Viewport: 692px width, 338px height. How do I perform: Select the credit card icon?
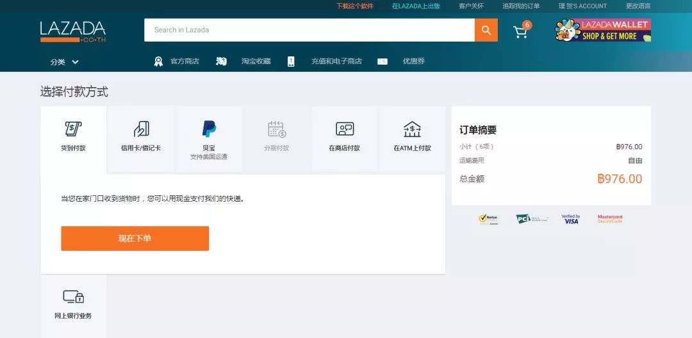coord(141,129)
